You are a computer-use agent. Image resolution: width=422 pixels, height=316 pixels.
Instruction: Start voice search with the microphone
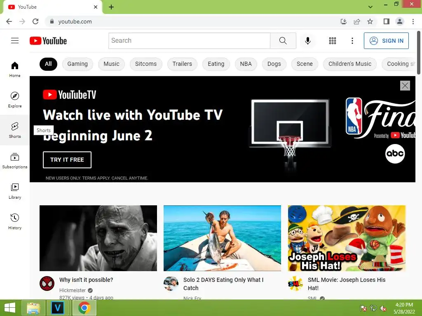pos(307,41)
